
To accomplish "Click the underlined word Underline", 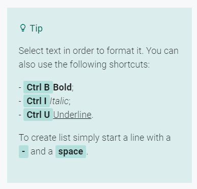I will [x=72, y=115].
